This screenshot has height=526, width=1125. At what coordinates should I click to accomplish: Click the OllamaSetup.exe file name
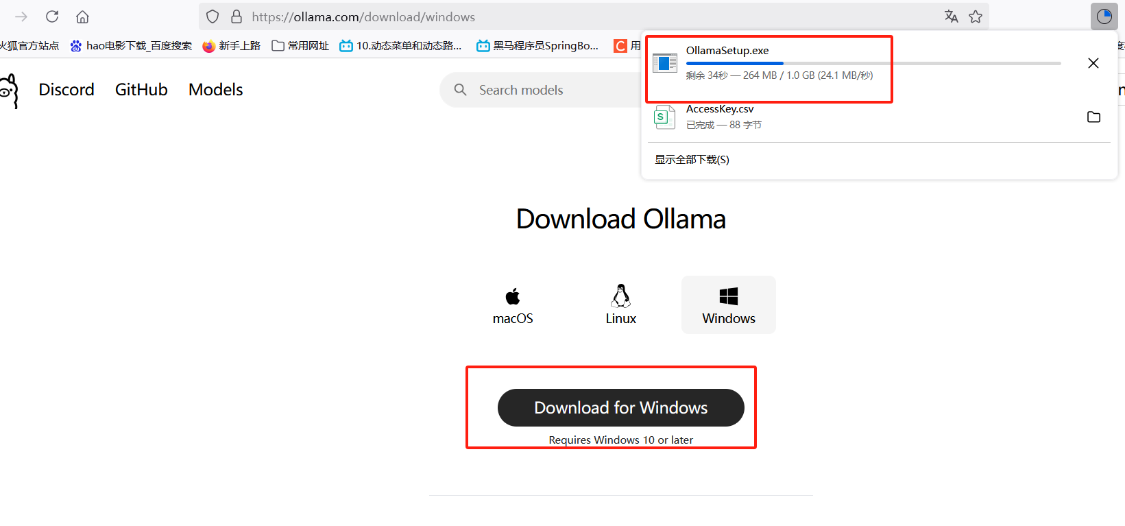pos(727,51)
